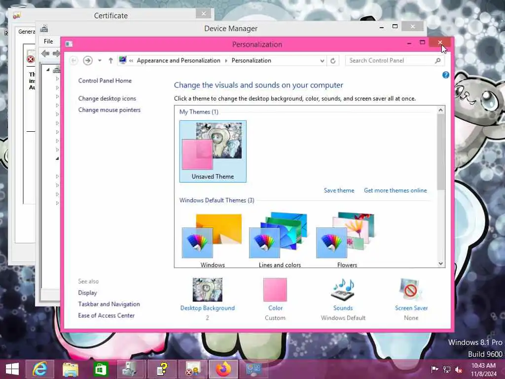Click the search magnifier icon

438,61
